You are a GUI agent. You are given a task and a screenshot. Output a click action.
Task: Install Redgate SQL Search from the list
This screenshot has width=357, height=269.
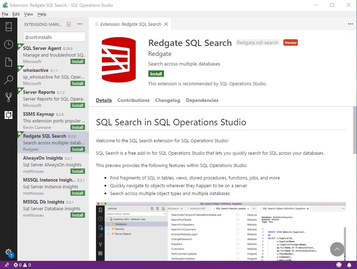[x=78, y=149]
